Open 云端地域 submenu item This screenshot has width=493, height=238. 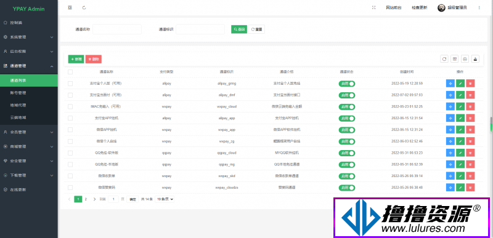29,117
